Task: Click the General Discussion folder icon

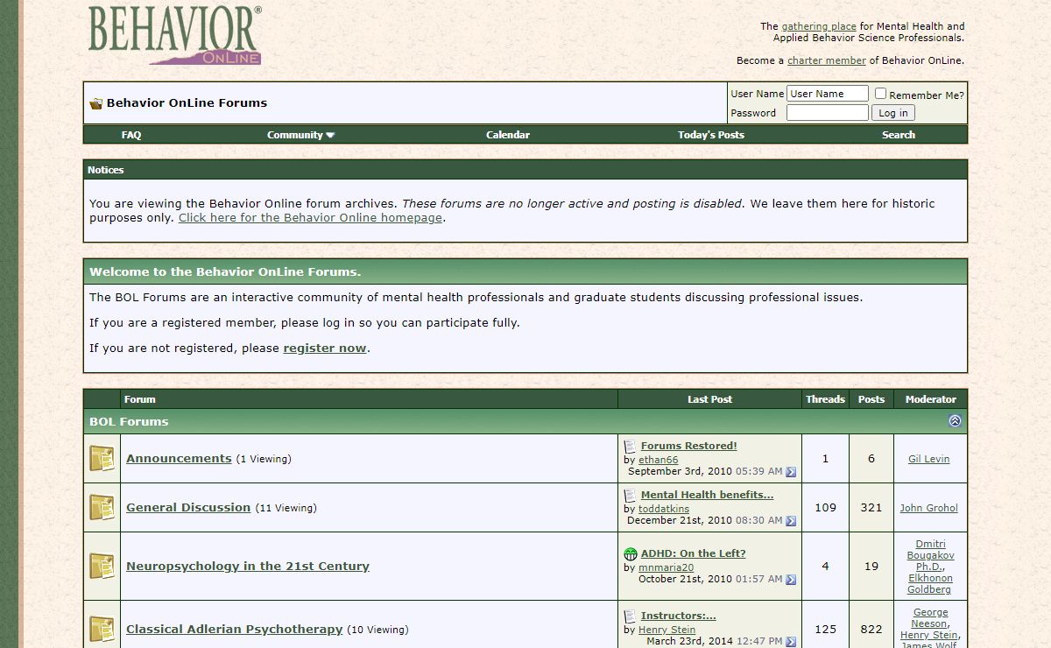Action: click(x=102, y=508)
